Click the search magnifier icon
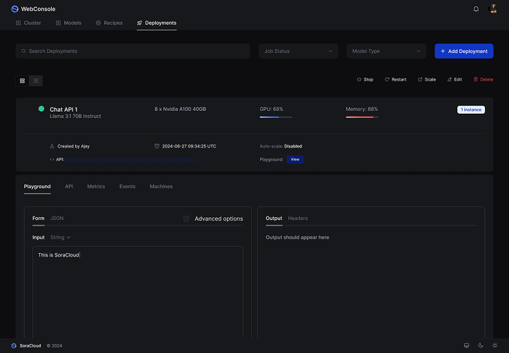The width and height of the screenshot is (509, 353). [23, 51]
